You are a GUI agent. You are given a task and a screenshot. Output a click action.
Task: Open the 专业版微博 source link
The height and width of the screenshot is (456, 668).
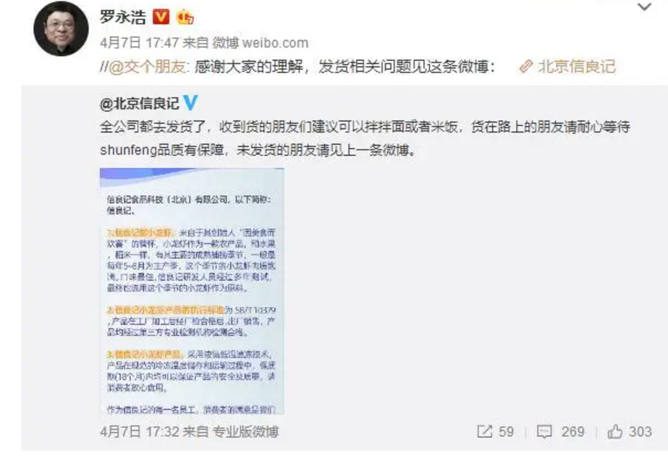(x=245, y=432)
